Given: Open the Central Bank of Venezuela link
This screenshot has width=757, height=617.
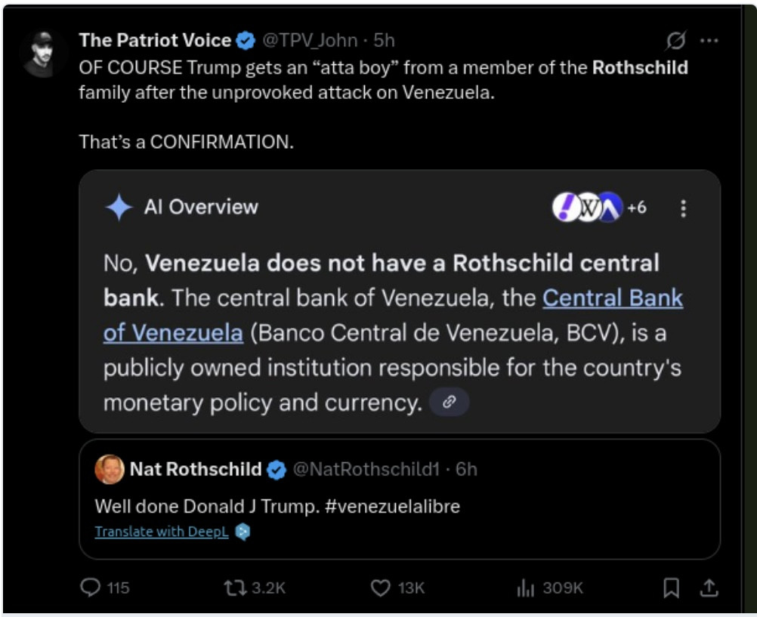Looking at the screenshot, I should coord(612,298).
